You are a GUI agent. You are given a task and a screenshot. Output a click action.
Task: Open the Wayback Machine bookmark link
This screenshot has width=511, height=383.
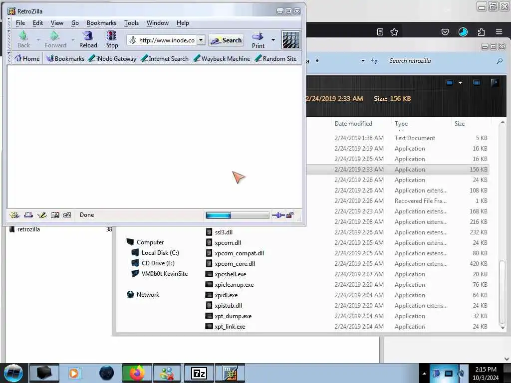point(222,59)
